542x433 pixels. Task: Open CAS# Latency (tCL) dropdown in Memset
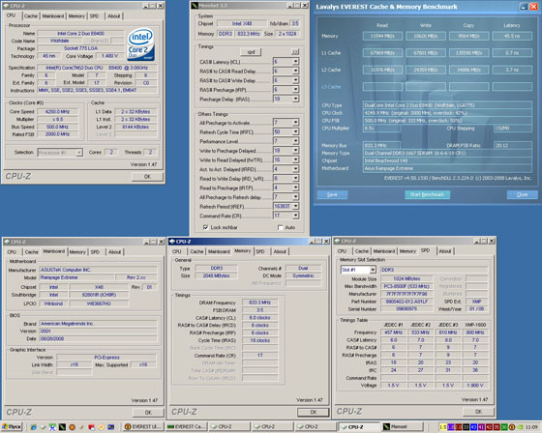[x=295, y=62]
